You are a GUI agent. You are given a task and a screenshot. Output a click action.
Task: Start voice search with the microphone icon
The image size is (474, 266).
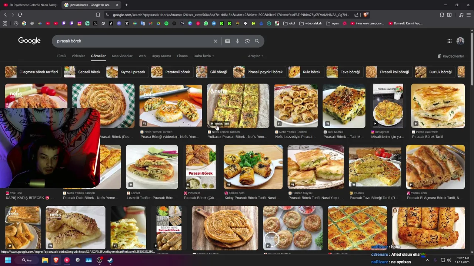pyautogui.click(x=237, y=41)
